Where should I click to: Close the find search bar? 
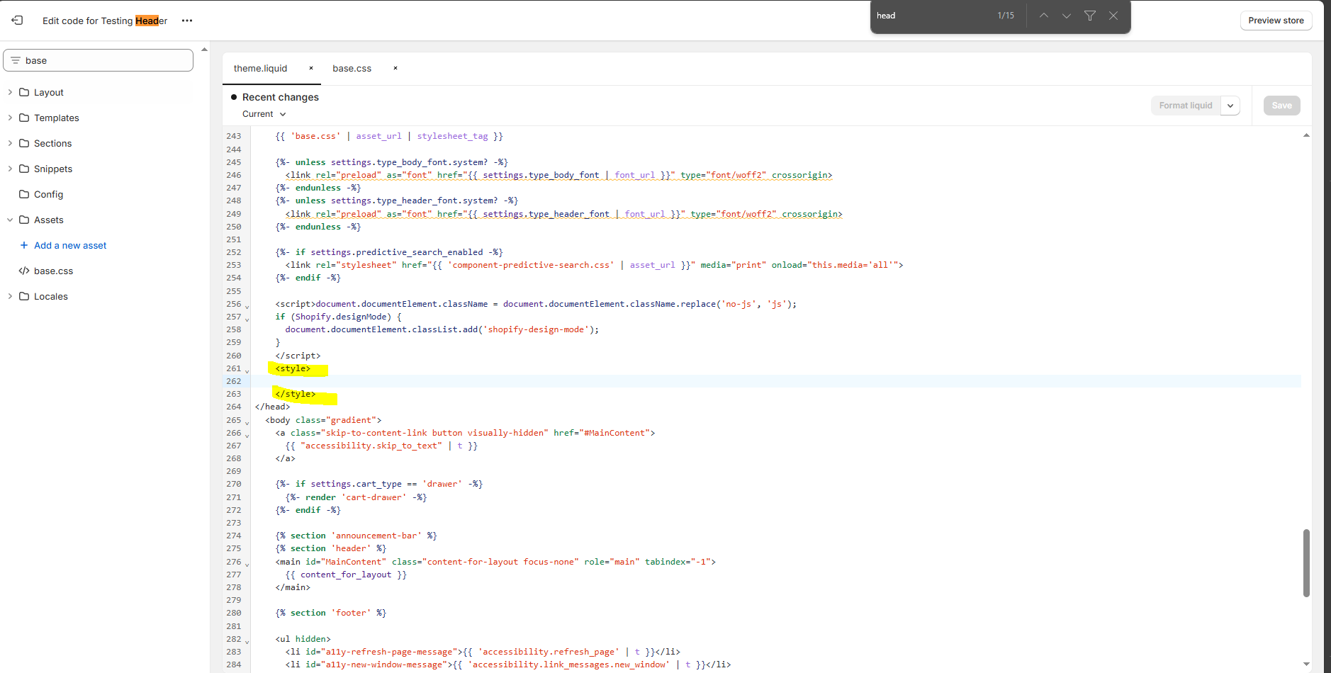tap(1113, 16)
